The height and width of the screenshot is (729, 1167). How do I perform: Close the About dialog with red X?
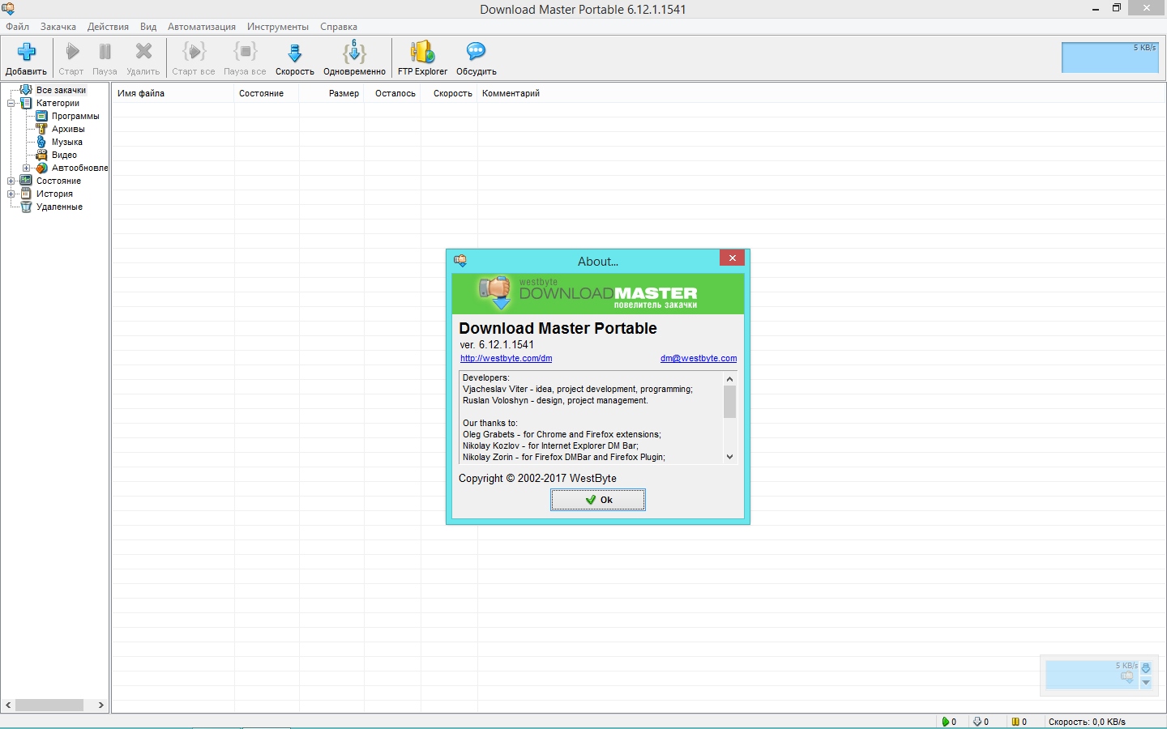[732, 258]
